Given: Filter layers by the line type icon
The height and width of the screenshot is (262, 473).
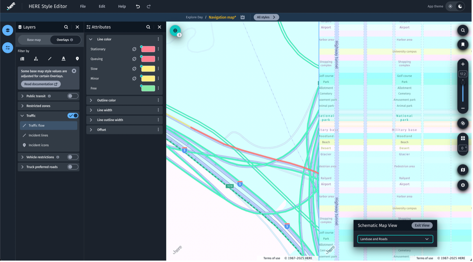Looking at the screenshot, I should coord(50,58).
